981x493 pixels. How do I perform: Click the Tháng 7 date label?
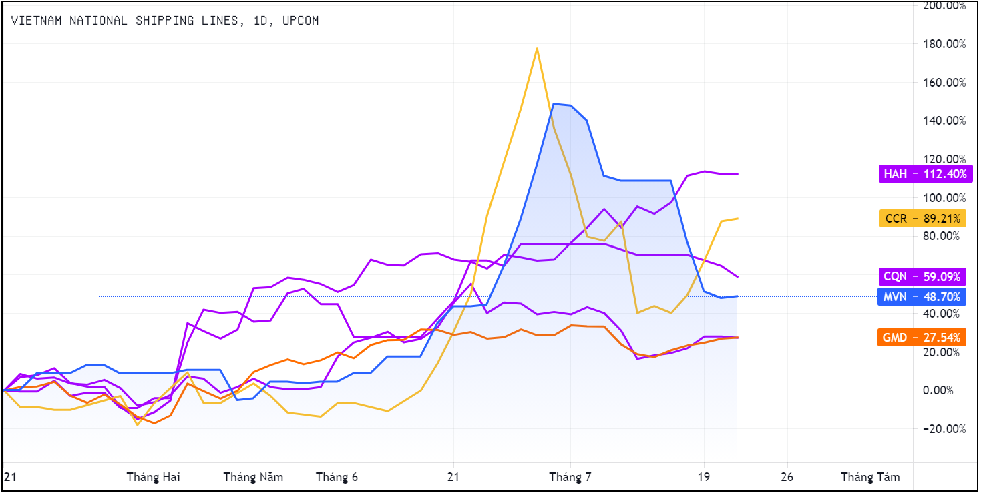pos(570,477)
